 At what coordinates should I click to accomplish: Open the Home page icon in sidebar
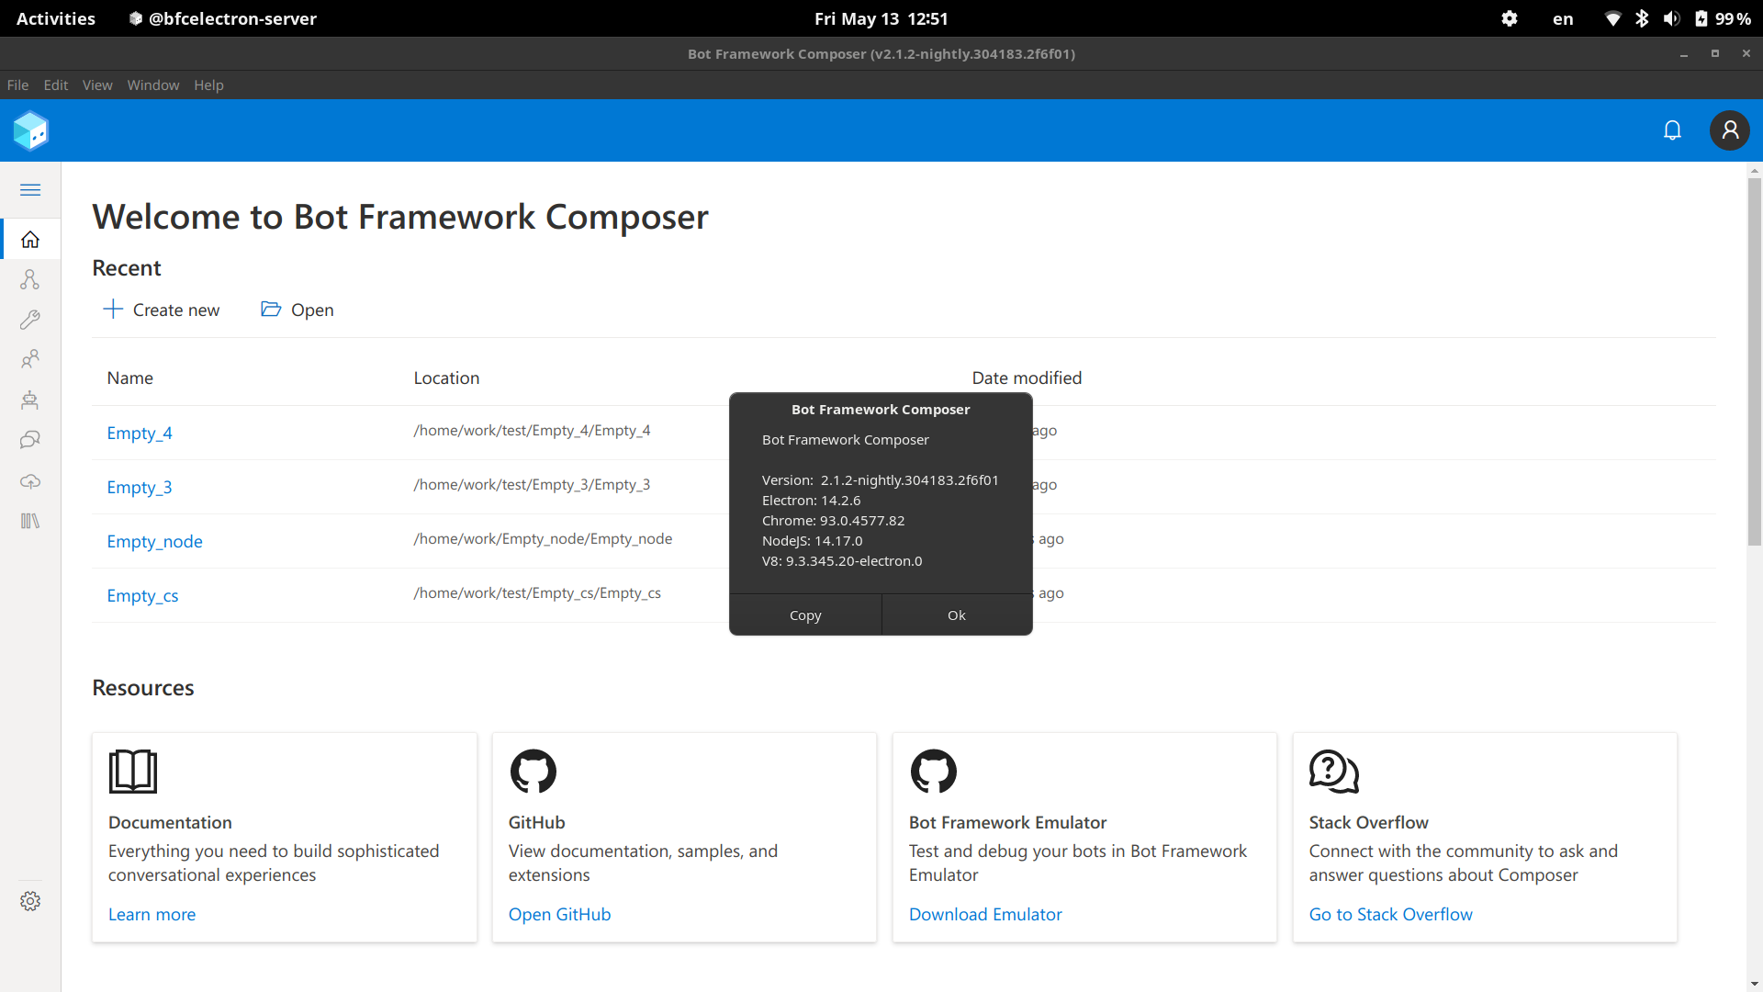30,240
